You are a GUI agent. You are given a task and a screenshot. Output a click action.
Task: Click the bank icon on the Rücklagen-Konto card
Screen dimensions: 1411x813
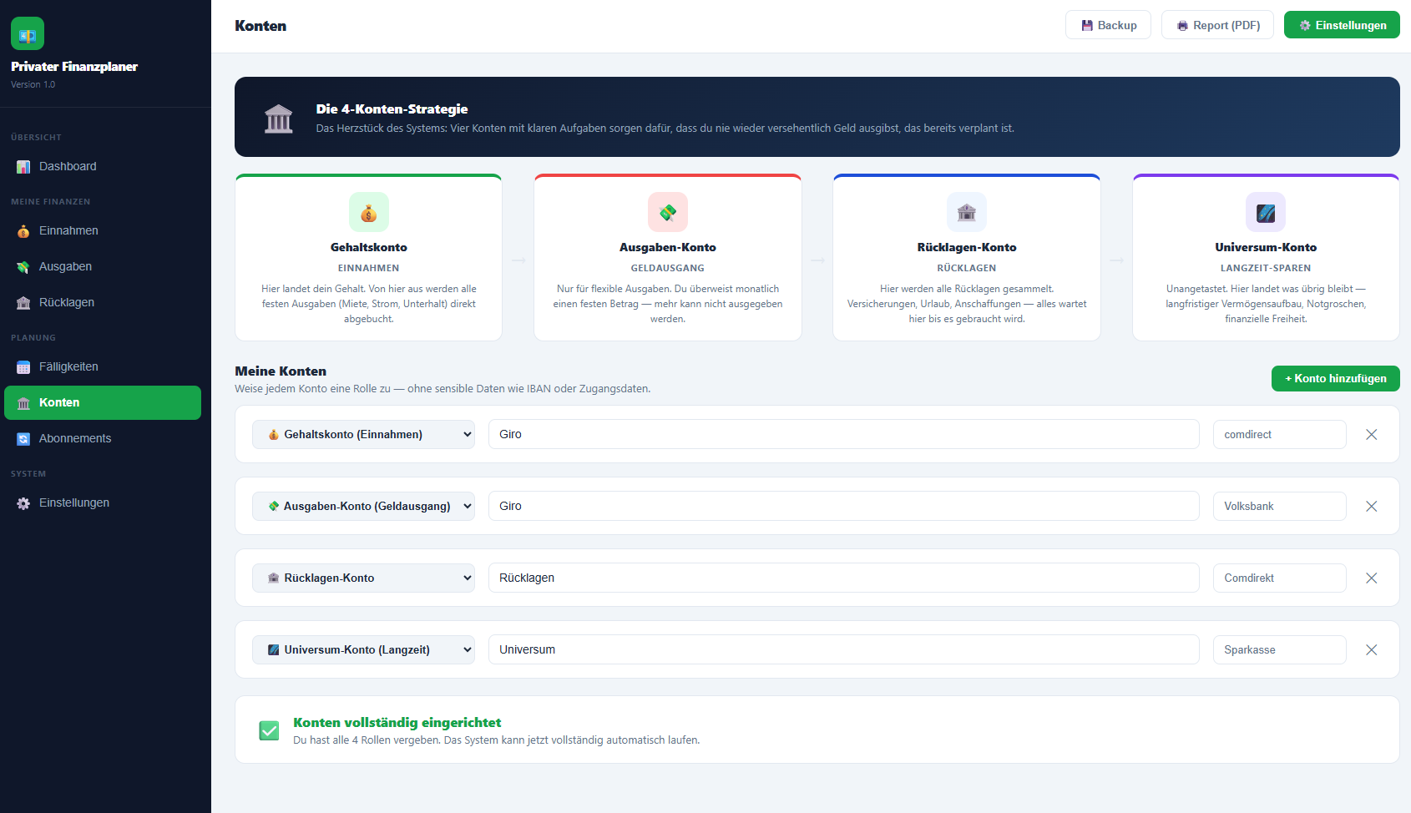(x=967, y=212)
